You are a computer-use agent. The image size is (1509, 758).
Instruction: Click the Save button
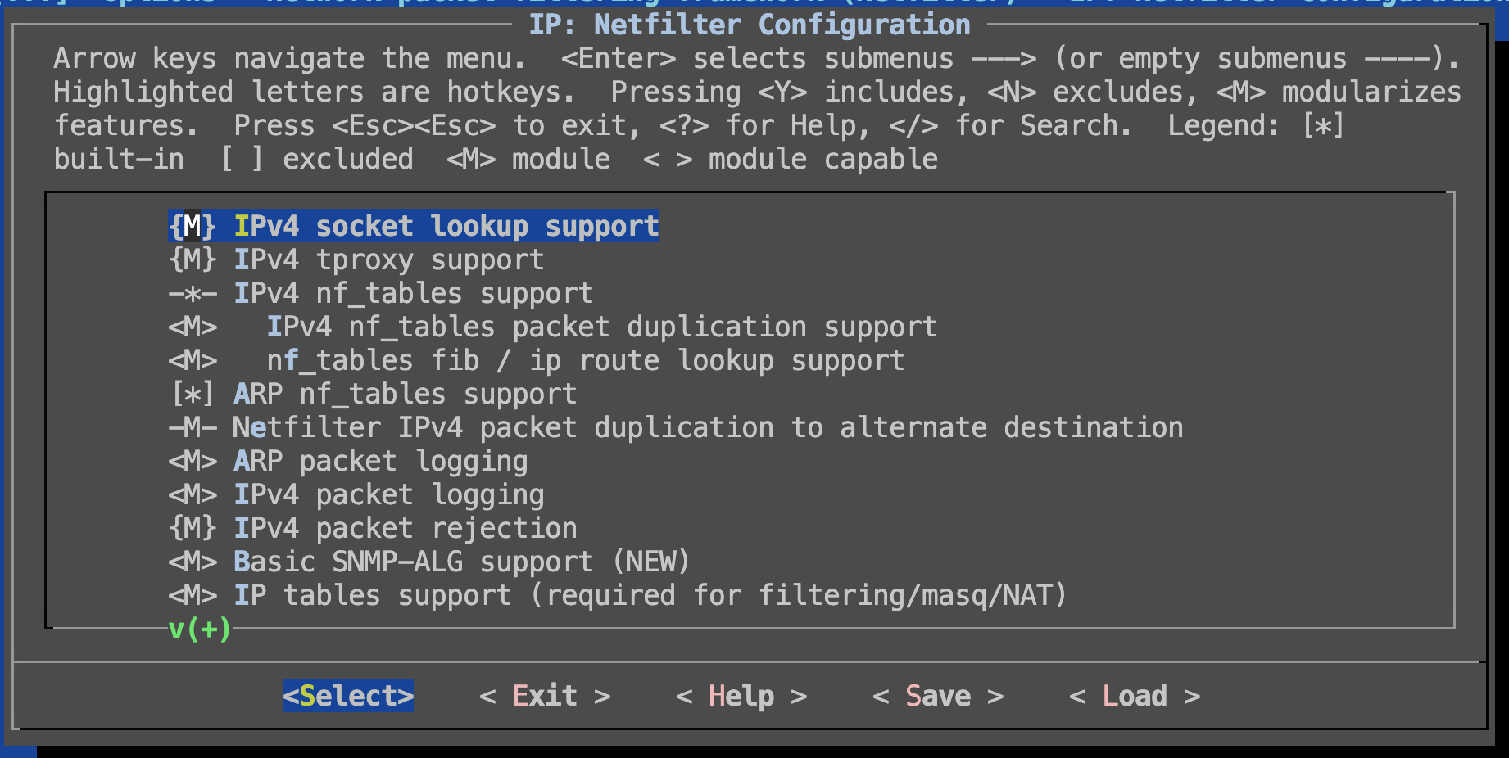click(x=937, y=696)
